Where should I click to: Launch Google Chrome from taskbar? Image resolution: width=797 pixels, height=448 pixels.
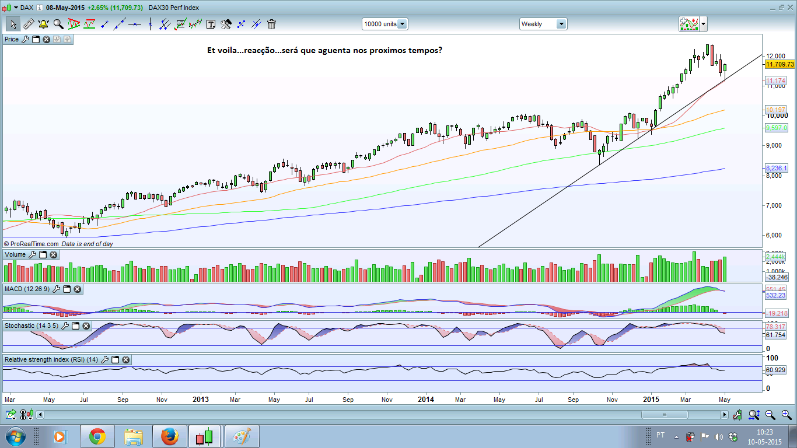point(97,436)
